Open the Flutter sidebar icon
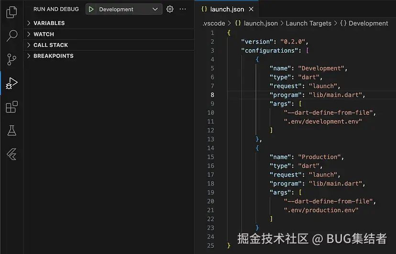This screenshot has width=396, height=254. pos(11,155)
